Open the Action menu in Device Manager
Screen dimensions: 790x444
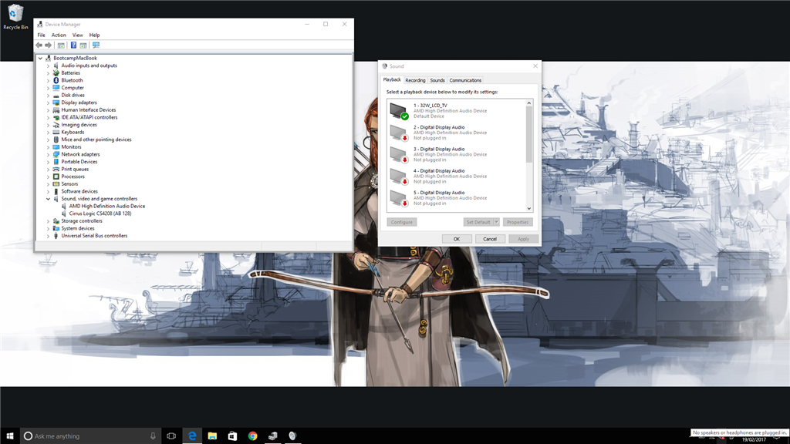pos(59,35)
